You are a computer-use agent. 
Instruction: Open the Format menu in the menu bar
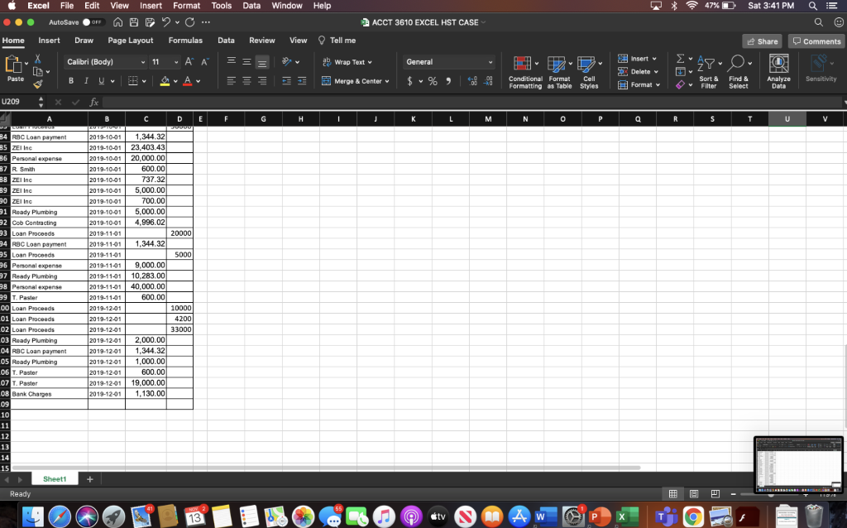click(186, 6)
